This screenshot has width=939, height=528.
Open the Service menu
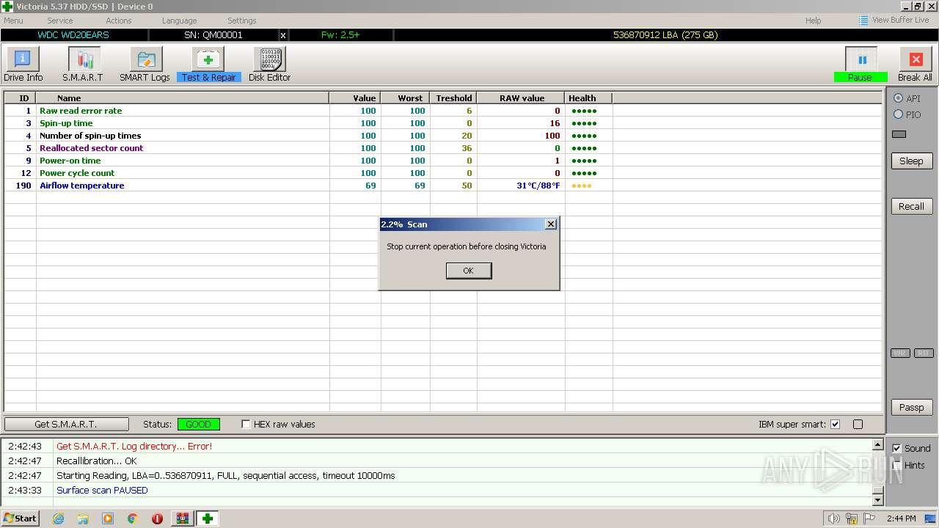tap(60, 21)
